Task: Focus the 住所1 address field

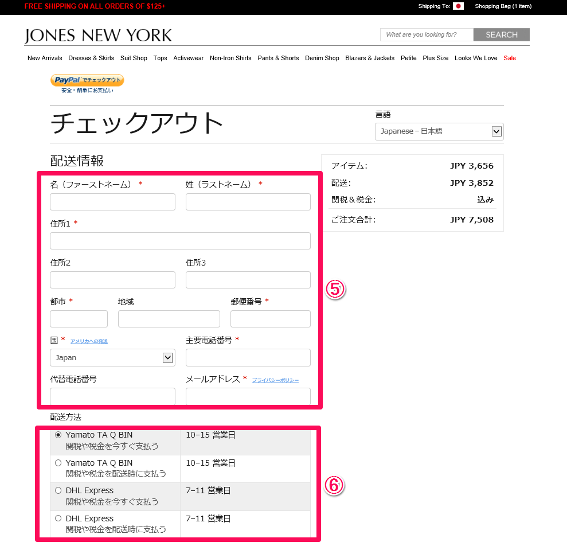Action: coord(180,241)
